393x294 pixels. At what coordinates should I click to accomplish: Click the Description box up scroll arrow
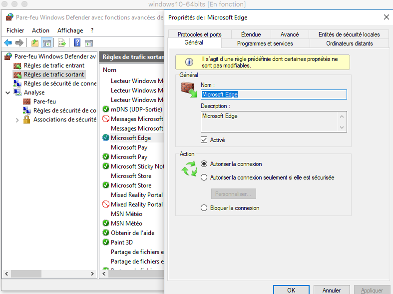point(342,116)
